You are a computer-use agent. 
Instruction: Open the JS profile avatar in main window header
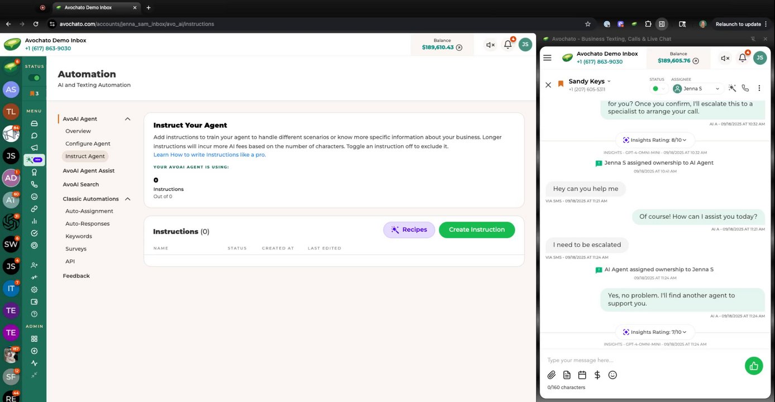pyautogui.click(x=525, y=45)
